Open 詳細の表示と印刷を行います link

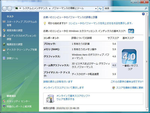(58, 82)
